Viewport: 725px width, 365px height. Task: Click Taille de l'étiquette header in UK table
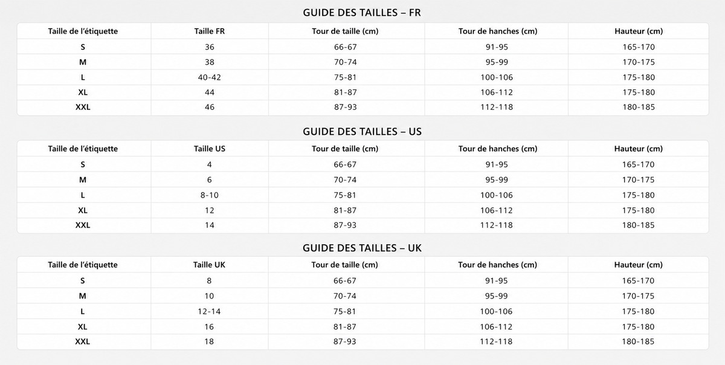click(x=83, y=265)
